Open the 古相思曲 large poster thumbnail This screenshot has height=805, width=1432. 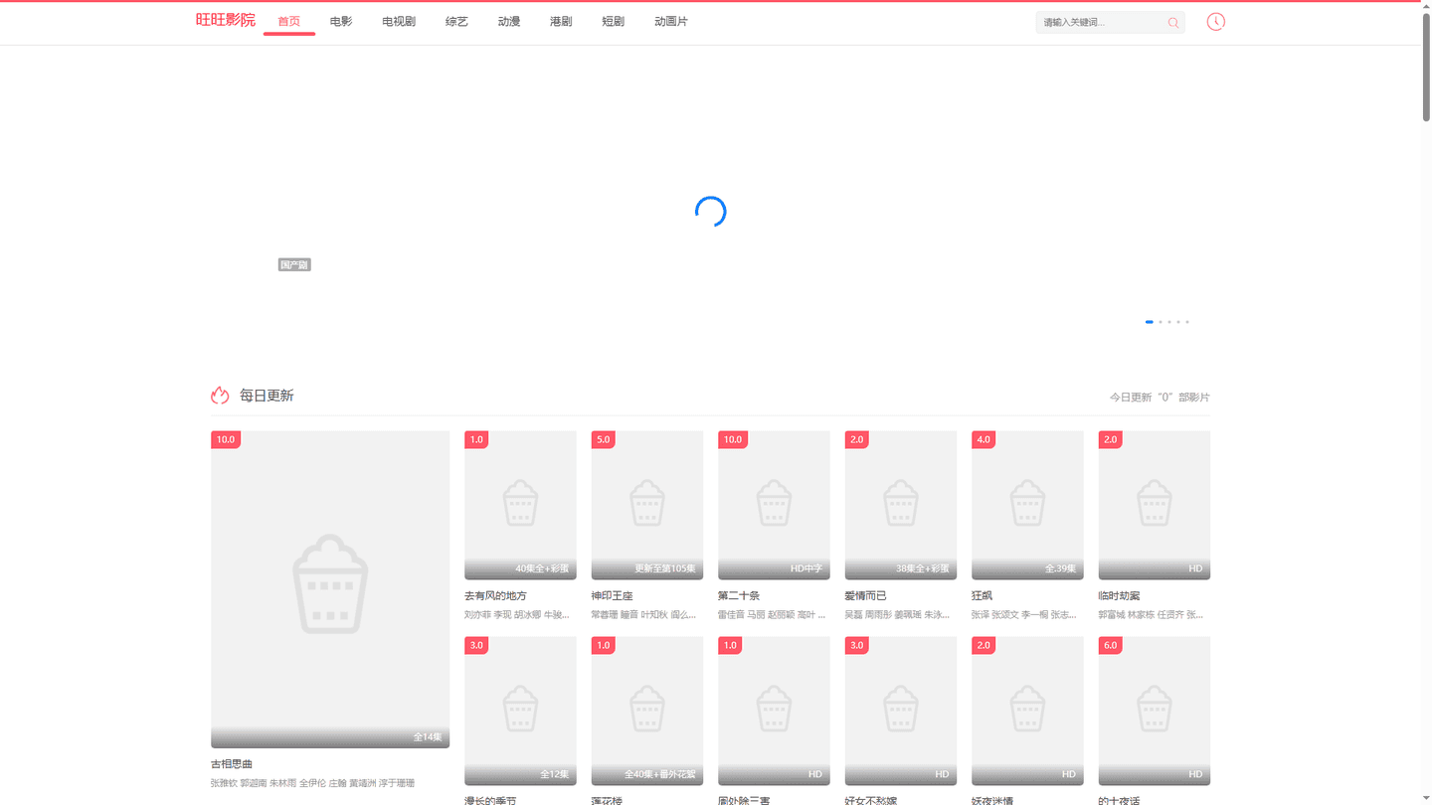(330, 589)
